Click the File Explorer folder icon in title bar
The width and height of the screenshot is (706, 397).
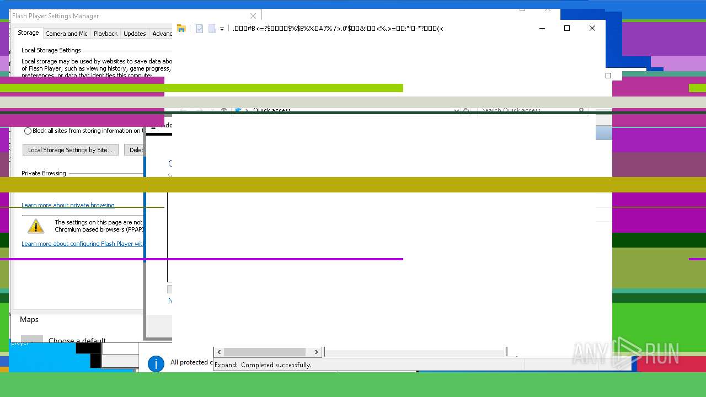(x=181, y=29)
